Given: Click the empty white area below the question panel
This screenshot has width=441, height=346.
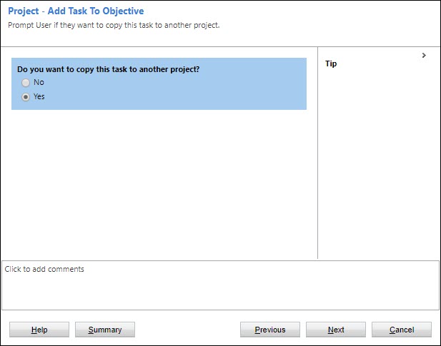Looking at the screenshot, I should pyautogui.click(x=159, y=185).
